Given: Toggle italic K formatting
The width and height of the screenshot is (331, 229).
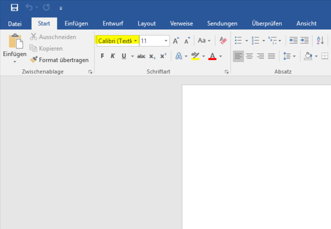Looking at the screenshot, I should [x=113, y=56].
